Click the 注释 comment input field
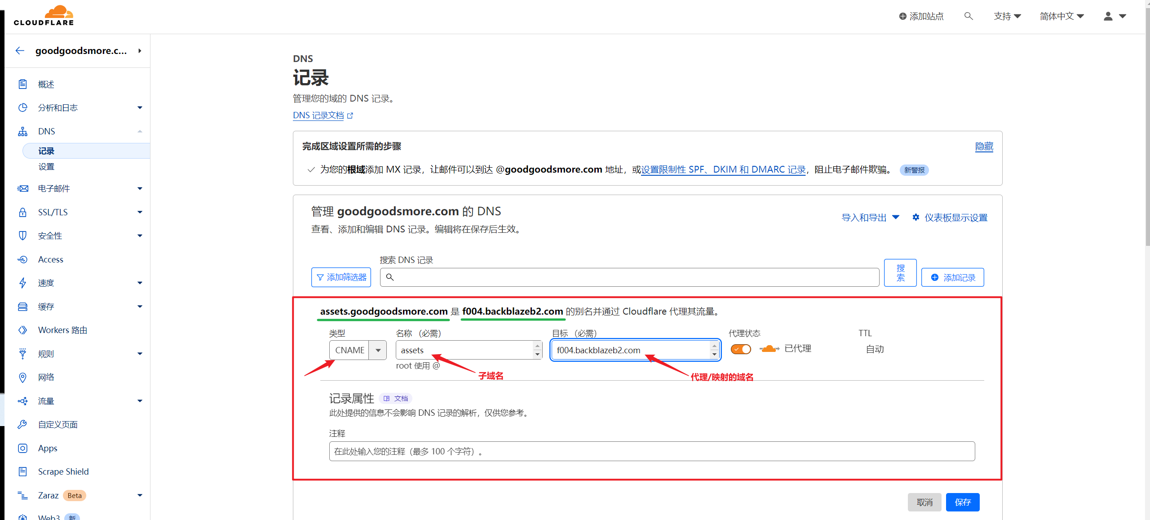The width and height of the screenshot is (1150, 520). [x=652, y=451]
